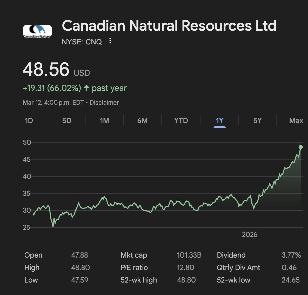The image size is (308, 295).
Task: Click the Qtrly Div Amt value 0.46
Action: pyautogui.click(x=289, y=267)
